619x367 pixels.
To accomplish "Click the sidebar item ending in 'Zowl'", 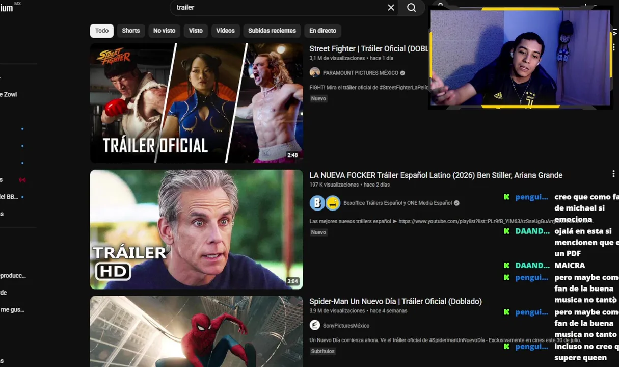I will tap(9, 94).
